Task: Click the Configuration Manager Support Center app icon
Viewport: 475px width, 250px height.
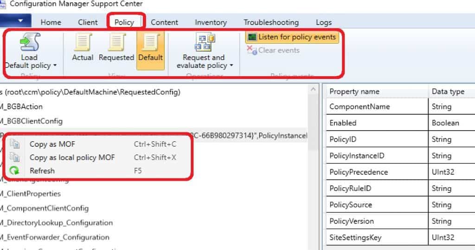Action: pos(3,4)
